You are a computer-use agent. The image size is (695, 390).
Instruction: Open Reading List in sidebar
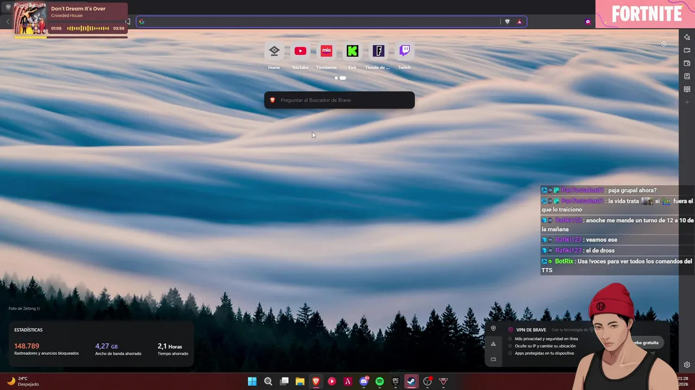coord(687,89)
